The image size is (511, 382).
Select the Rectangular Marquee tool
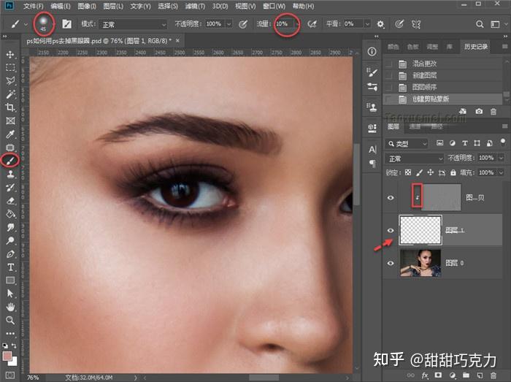coord(10,67)
